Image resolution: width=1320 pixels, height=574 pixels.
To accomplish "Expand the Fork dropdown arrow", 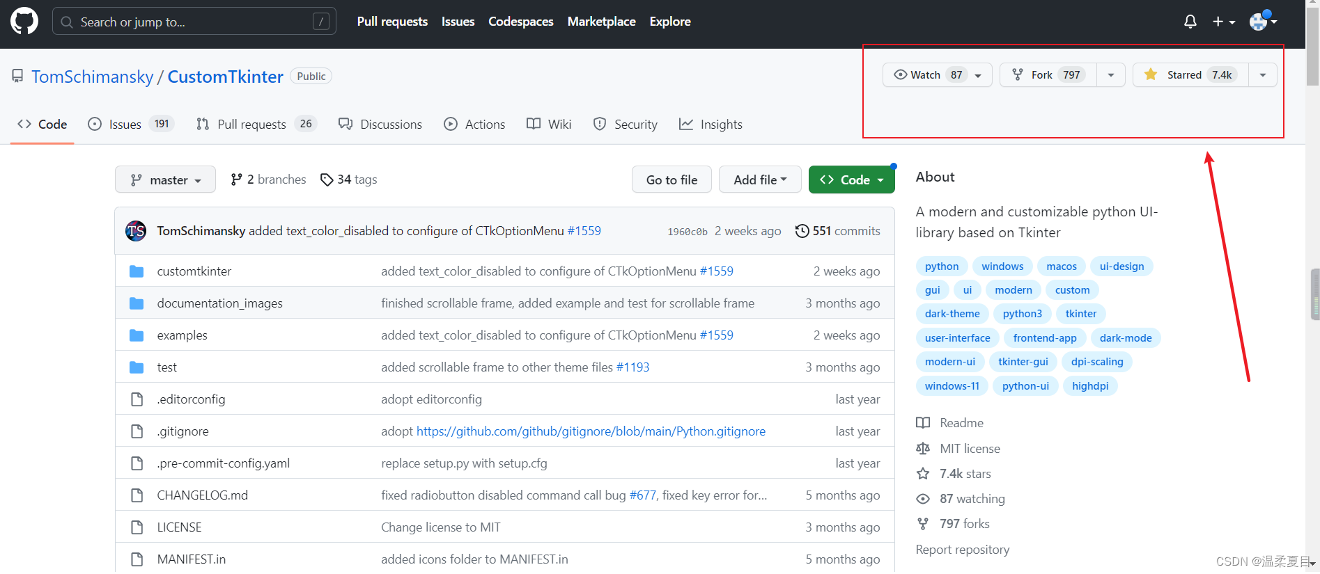I will click(x=1111, y=75).
